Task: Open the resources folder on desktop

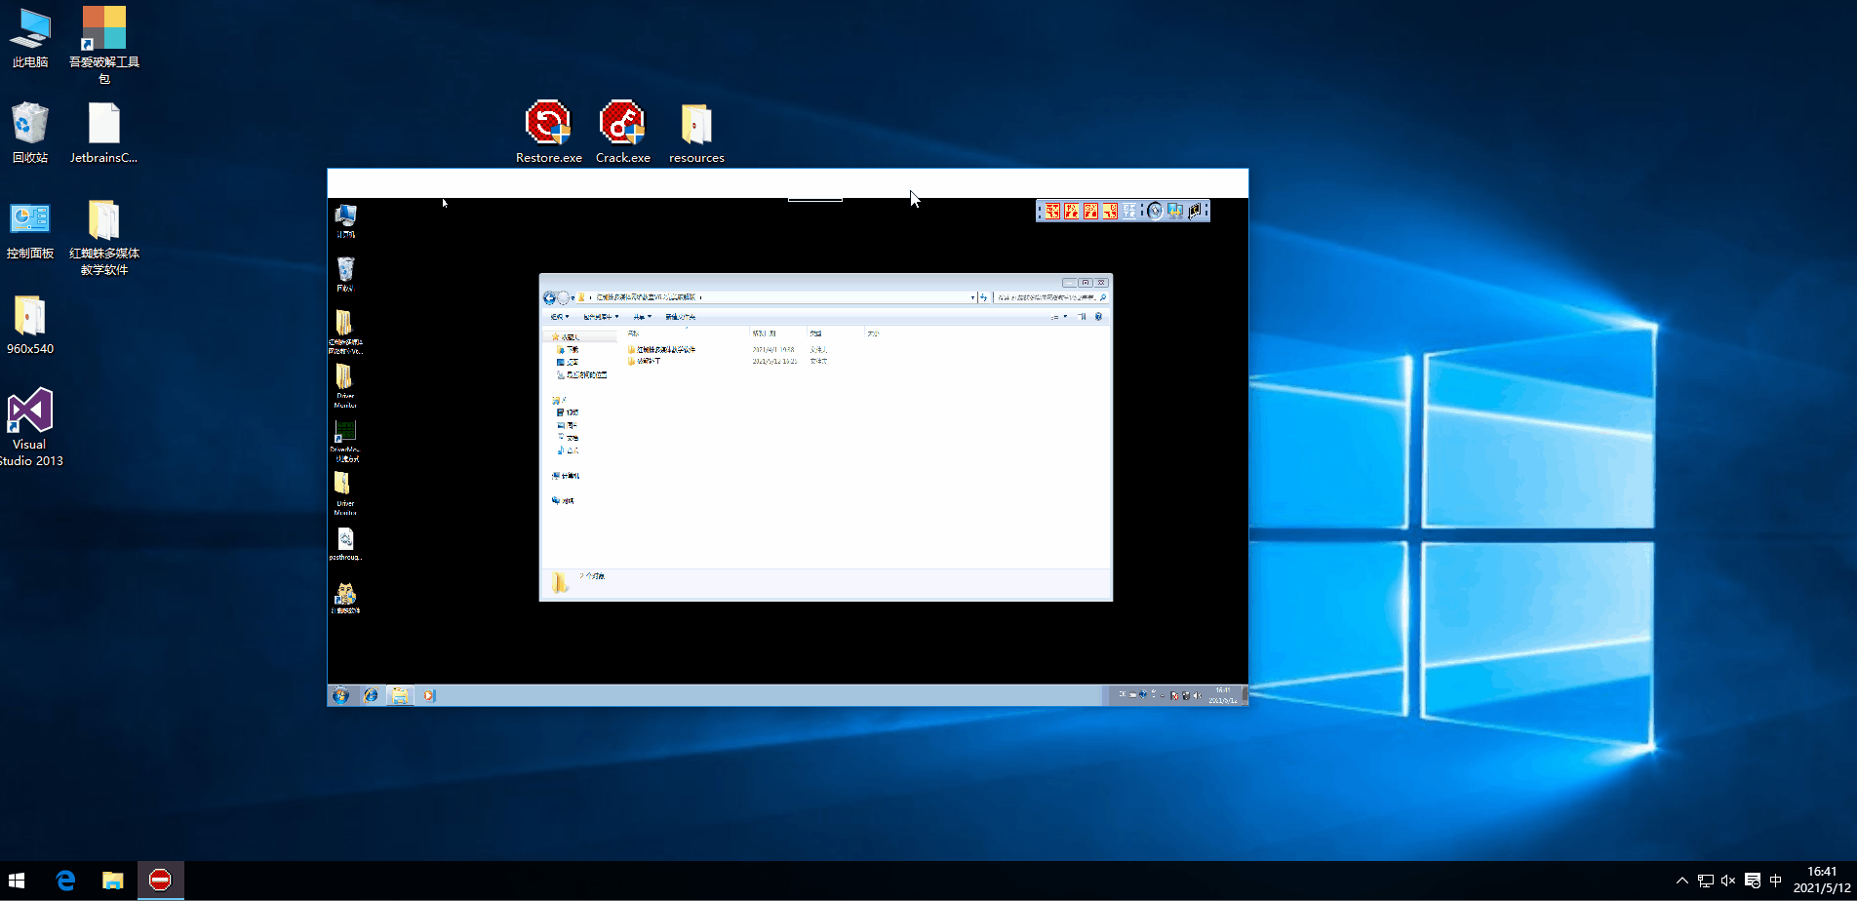Action: [696, 125]
